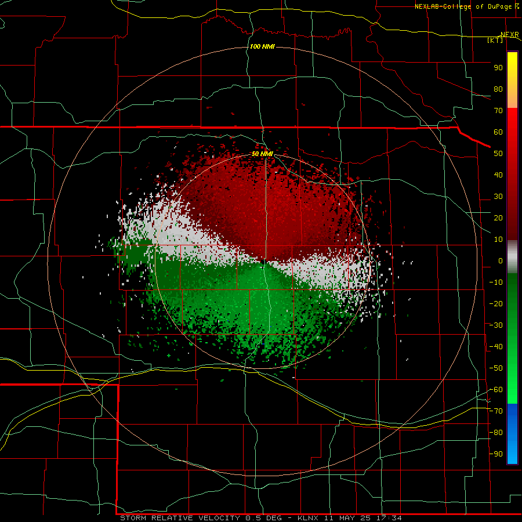Click the positive 10 value on velocity scale

498,240
